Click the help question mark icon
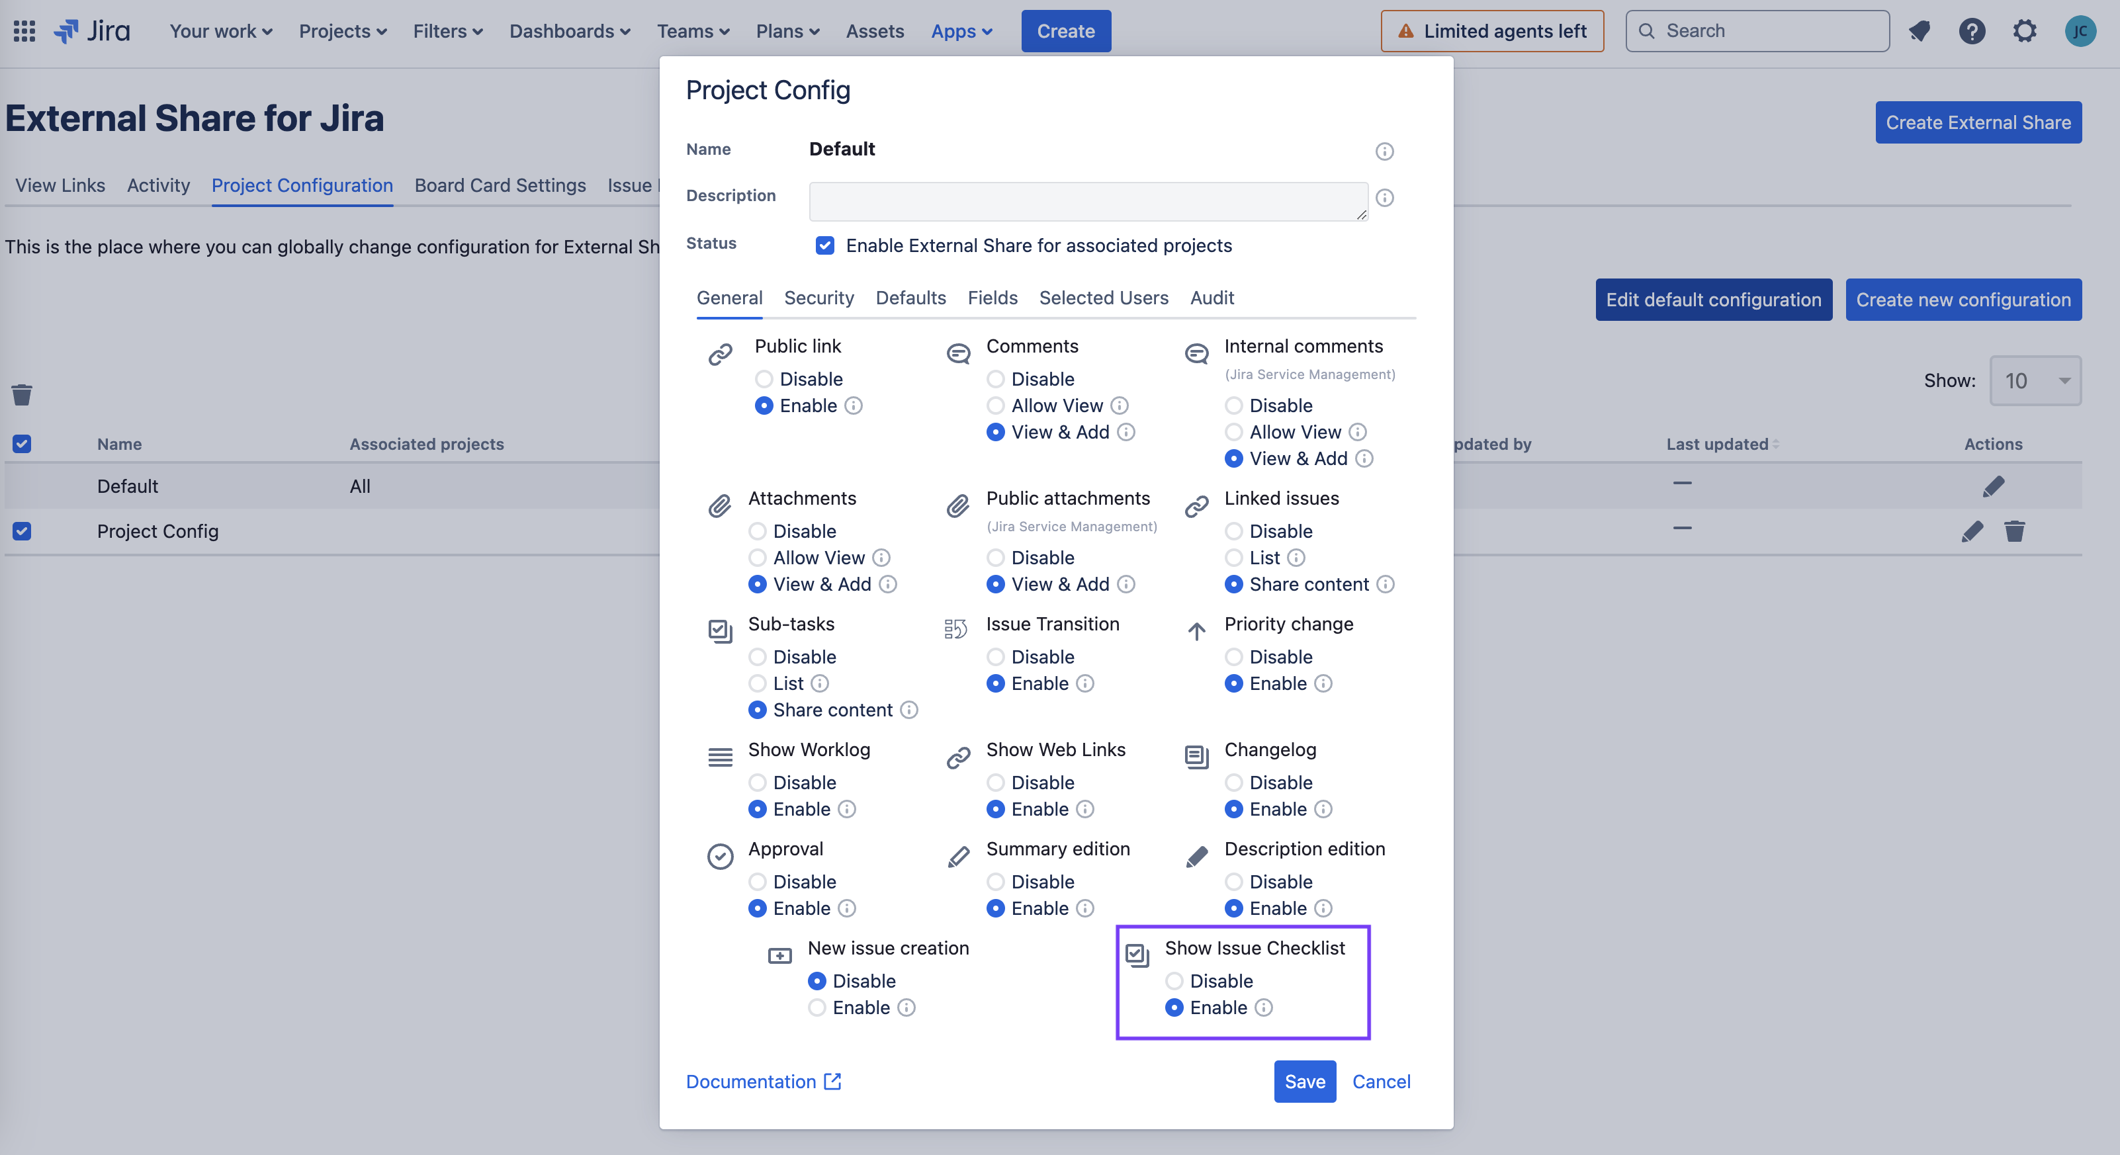The image size is (2120, 1155). [1972, 31]
